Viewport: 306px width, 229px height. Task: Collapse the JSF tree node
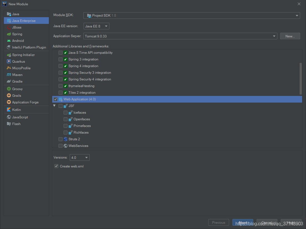(x=54, y=106)
